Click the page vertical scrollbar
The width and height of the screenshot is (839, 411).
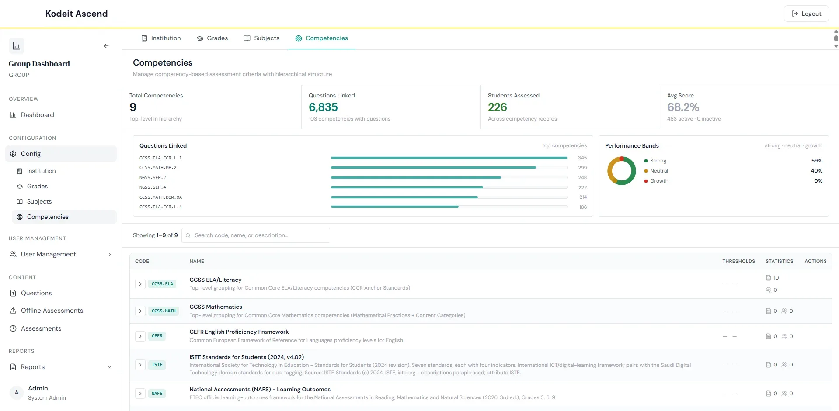[836, 38]
